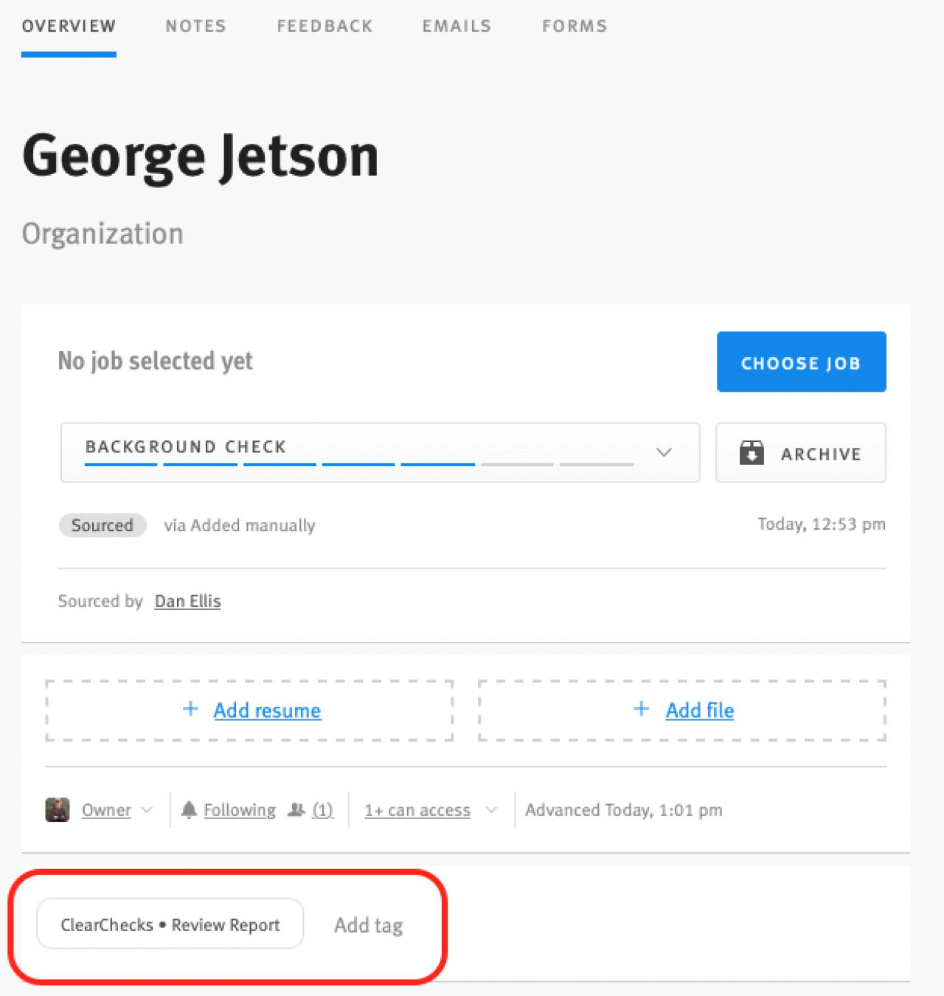Open the Owner dropdown chevron
The image size is (944, 996).
tap(147, 810)
